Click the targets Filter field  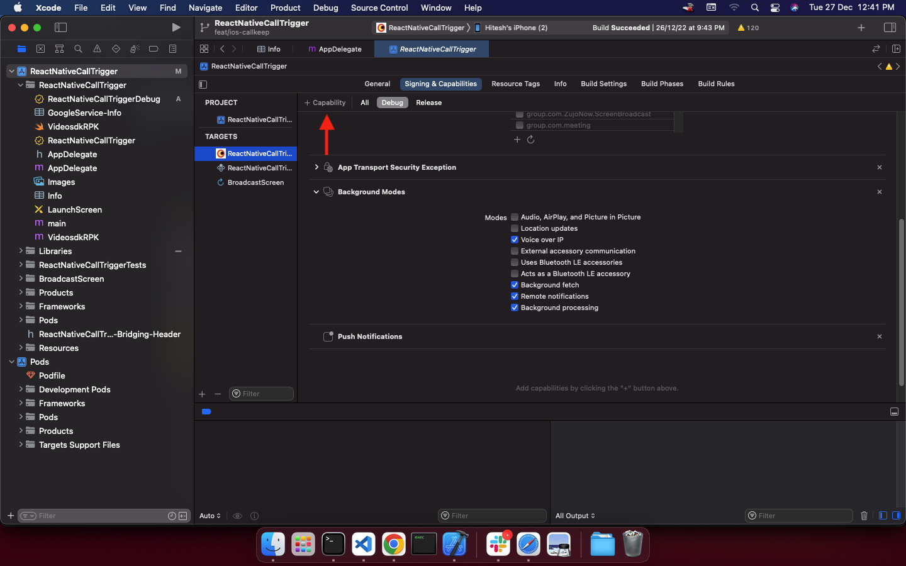(261, 394)
